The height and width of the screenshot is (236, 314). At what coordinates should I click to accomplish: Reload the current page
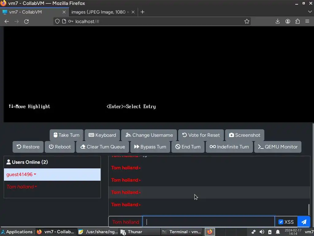26,22
